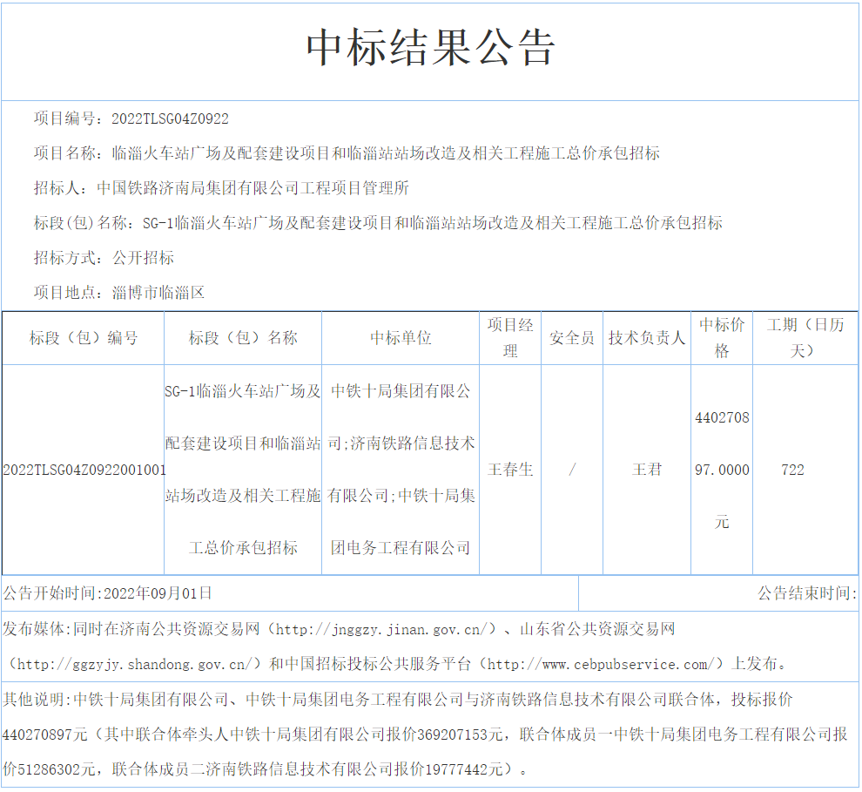Screen dimensions: 862x792
Task: Select the 中标价格 column header
Action: (x=722, y=338)
